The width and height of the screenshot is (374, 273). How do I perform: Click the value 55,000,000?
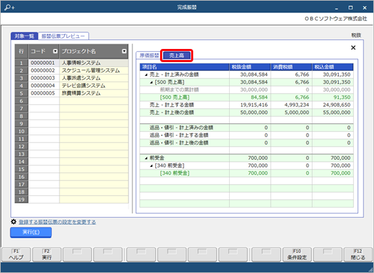pos(337,112)
